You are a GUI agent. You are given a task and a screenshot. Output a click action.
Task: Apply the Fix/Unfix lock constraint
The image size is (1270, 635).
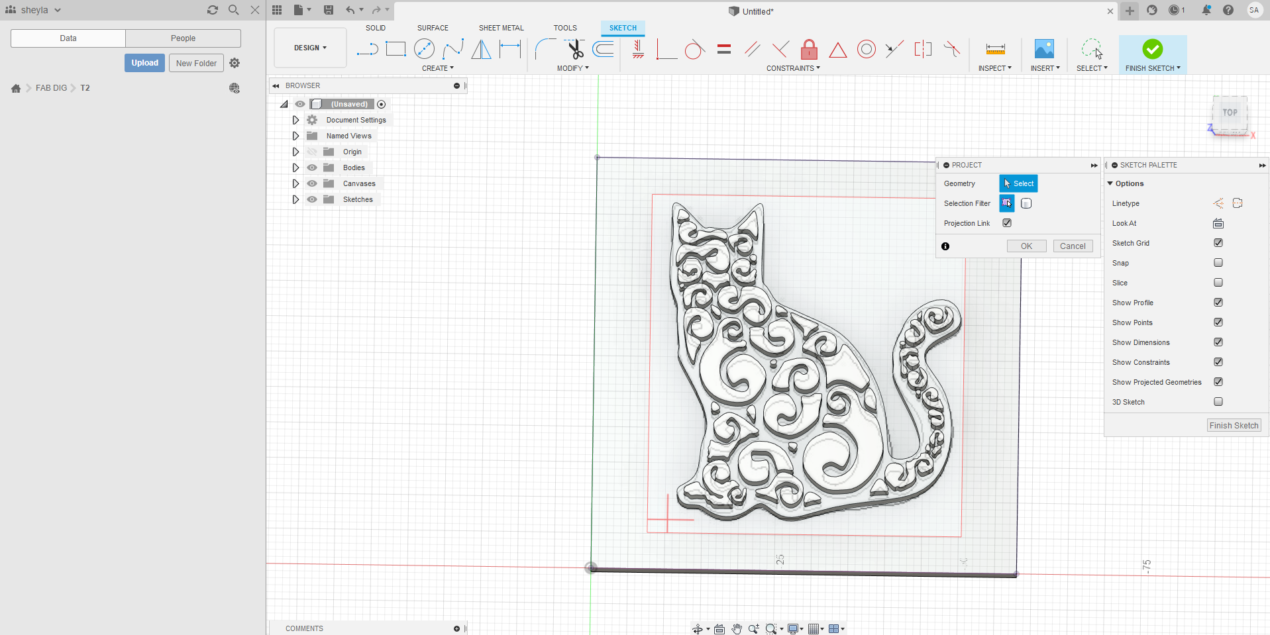point(809,50)
